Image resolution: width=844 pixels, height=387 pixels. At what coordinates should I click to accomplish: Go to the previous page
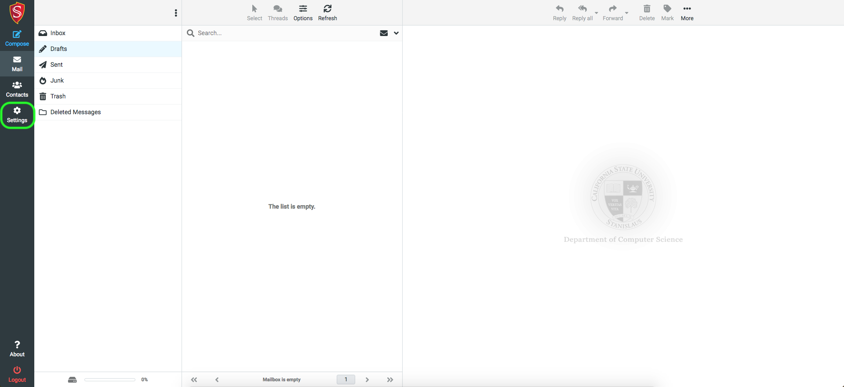[x=217, y=380]
